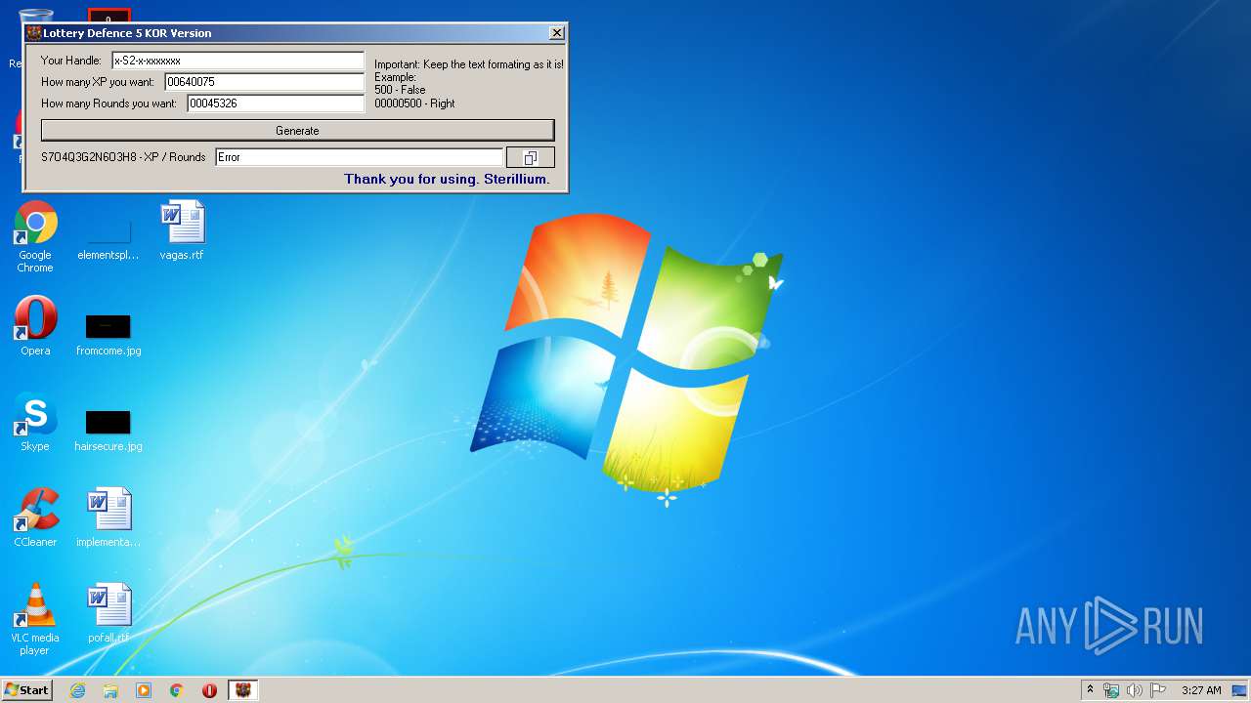Image resolution: width=1251 pixels, height=703 pixels.
Task: Open Google Chrome desktop shortcut
Action: pos(35,236)
